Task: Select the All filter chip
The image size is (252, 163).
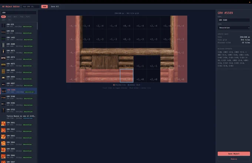Action: pos(3,17)
